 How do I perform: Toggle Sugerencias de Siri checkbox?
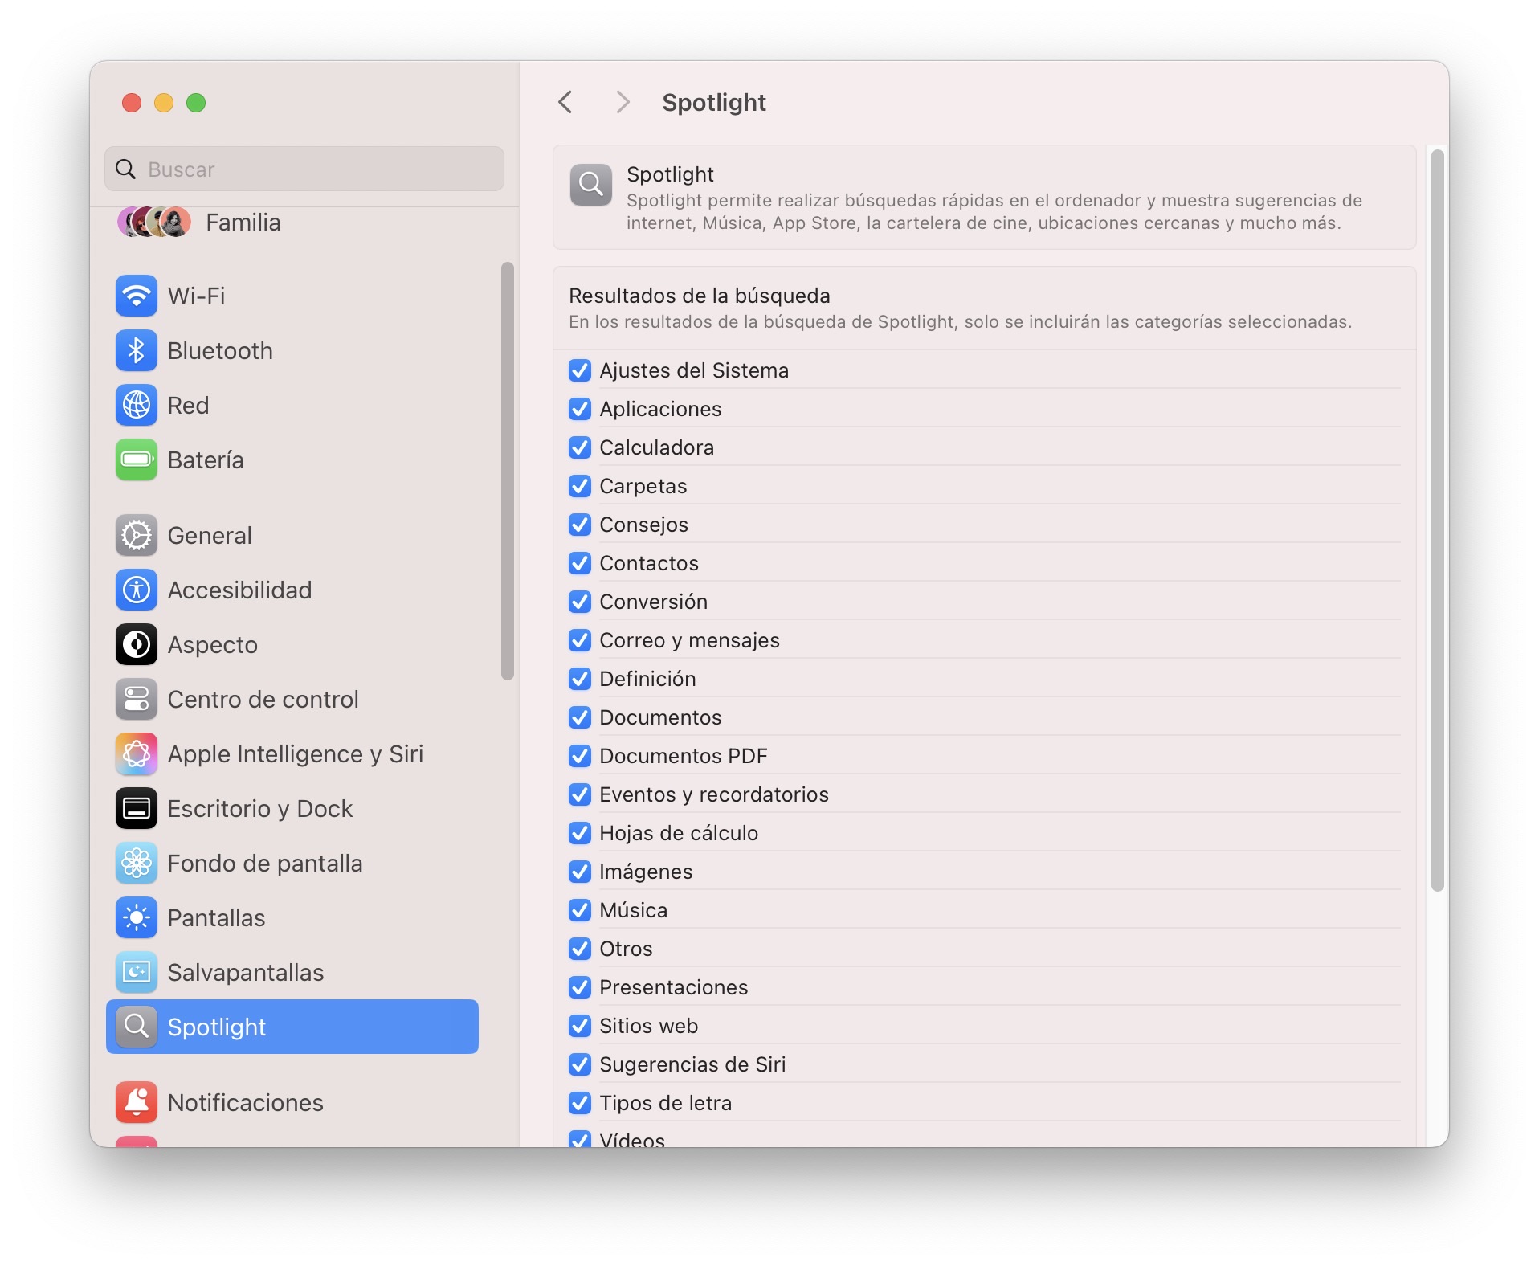click(580, 1064)
